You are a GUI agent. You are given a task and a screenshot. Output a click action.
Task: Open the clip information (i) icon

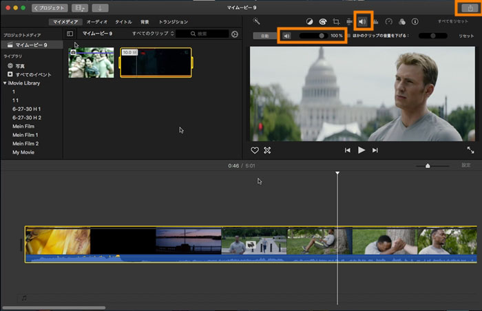pos(415,22)
